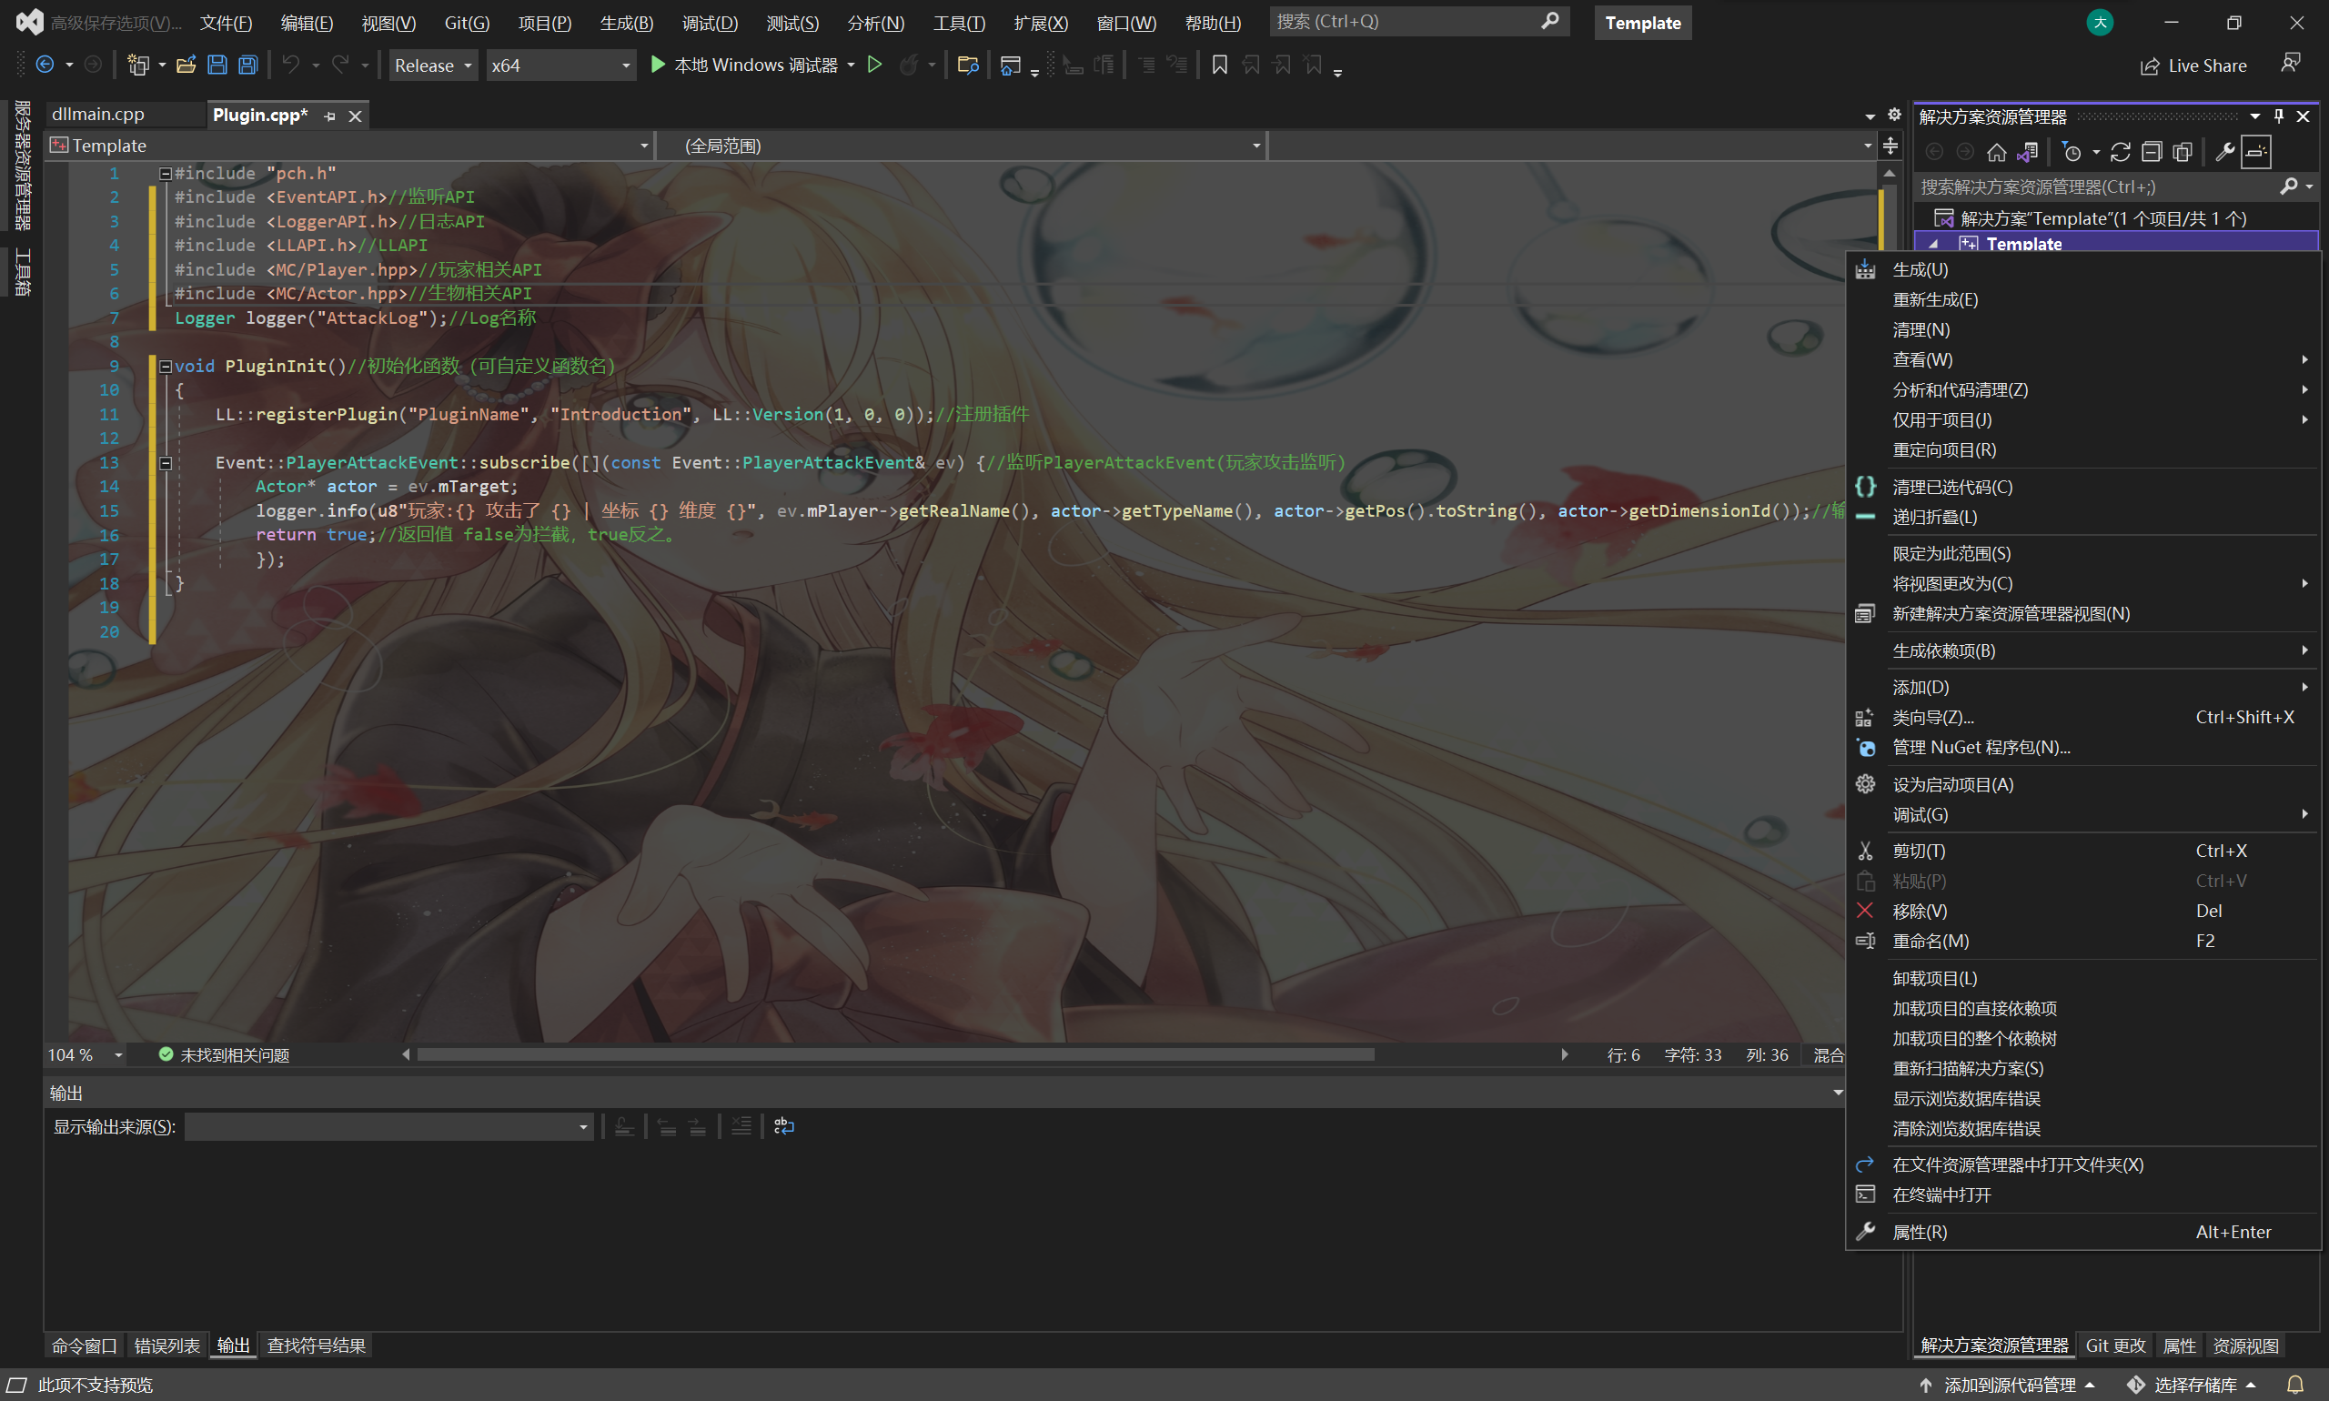Open the Git(G) menu
The width and height of the screenshot is (2329, 1401).
467,23
